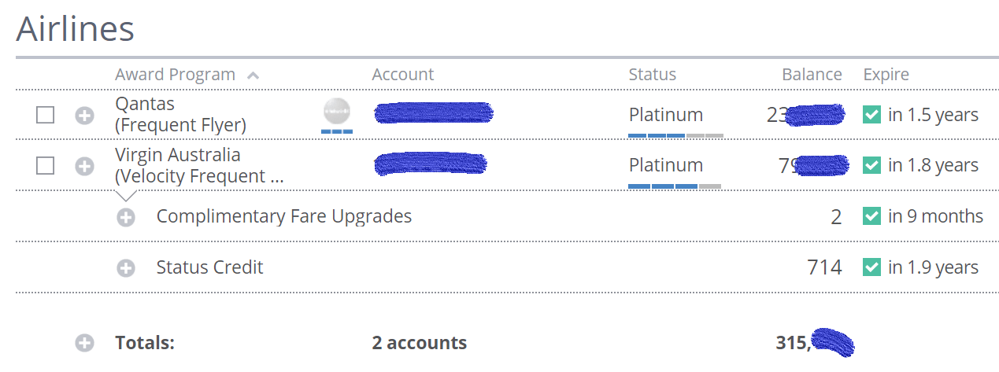Expand the Qantas row plus icon
Screen dimensions: 999x372
point(84,116)
